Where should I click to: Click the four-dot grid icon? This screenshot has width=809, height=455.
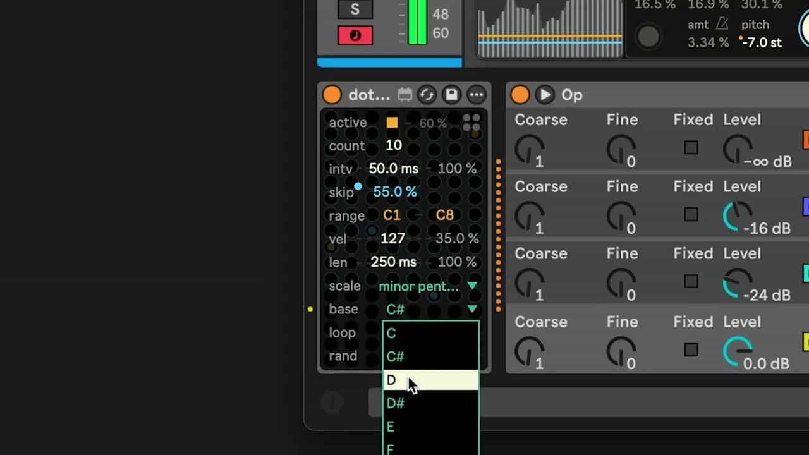pyautogui.click(x=471, y=122)
